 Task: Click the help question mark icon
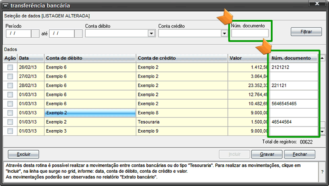[x=322, y=172]
